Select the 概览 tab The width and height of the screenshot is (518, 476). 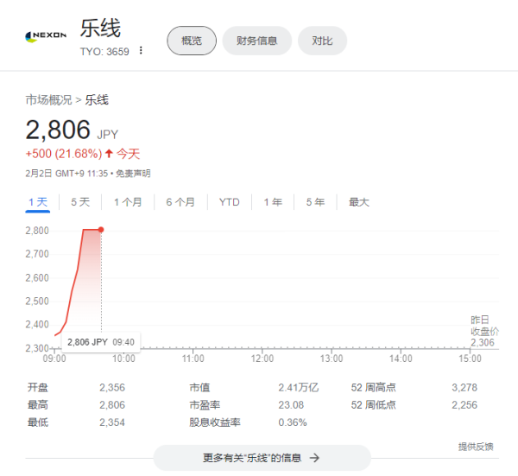(192, 41)
